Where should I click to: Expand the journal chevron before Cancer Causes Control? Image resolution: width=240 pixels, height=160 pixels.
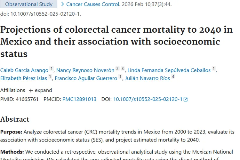click(62, 4)
